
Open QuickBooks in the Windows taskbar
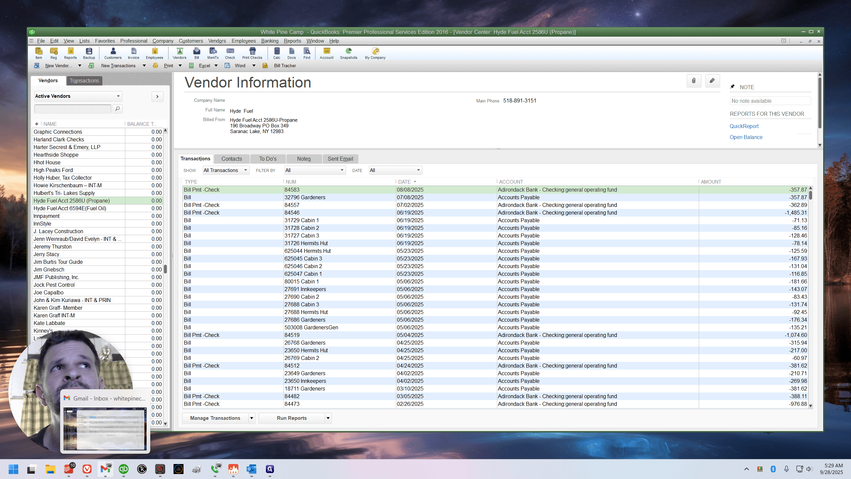click(x=124, y=469)
